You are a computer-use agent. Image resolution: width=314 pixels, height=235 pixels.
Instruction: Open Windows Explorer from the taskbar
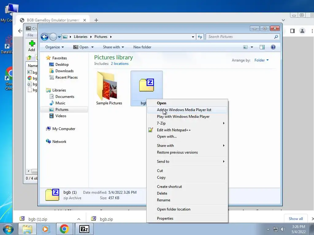[27, 229]
